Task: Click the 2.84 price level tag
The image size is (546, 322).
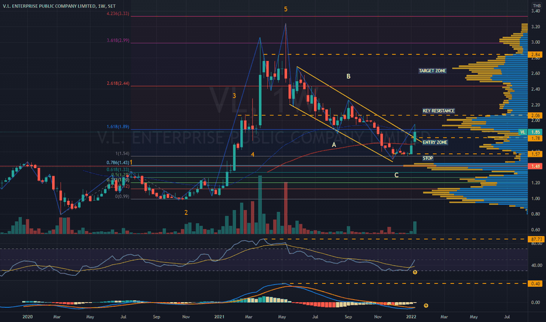Action: (x=535, y=54)
